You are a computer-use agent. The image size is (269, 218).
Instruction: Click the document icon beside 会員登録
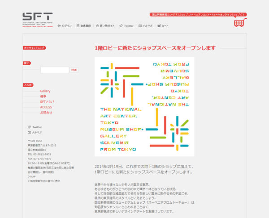click(78, 25)
